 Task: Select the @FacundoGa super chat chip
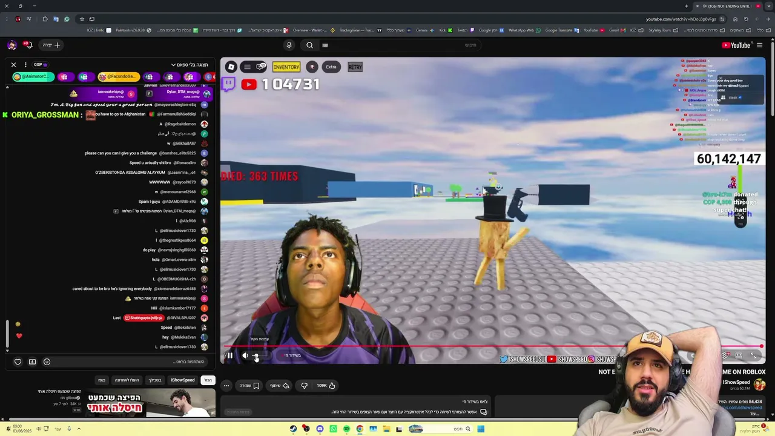point(119,77)
